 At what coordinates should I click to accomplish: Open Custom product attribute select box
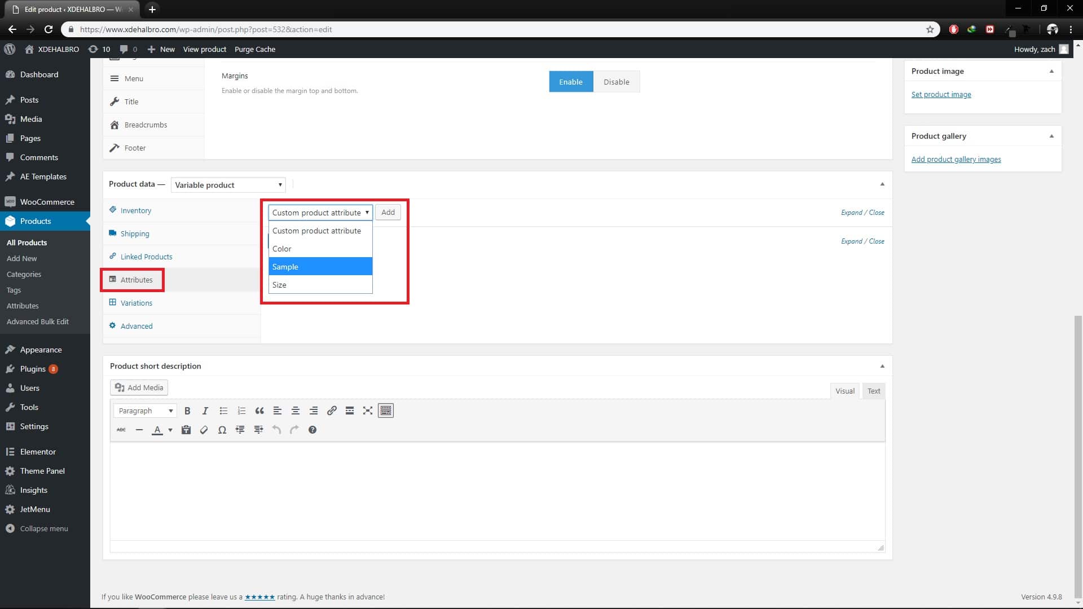click(x=320, y=213)
